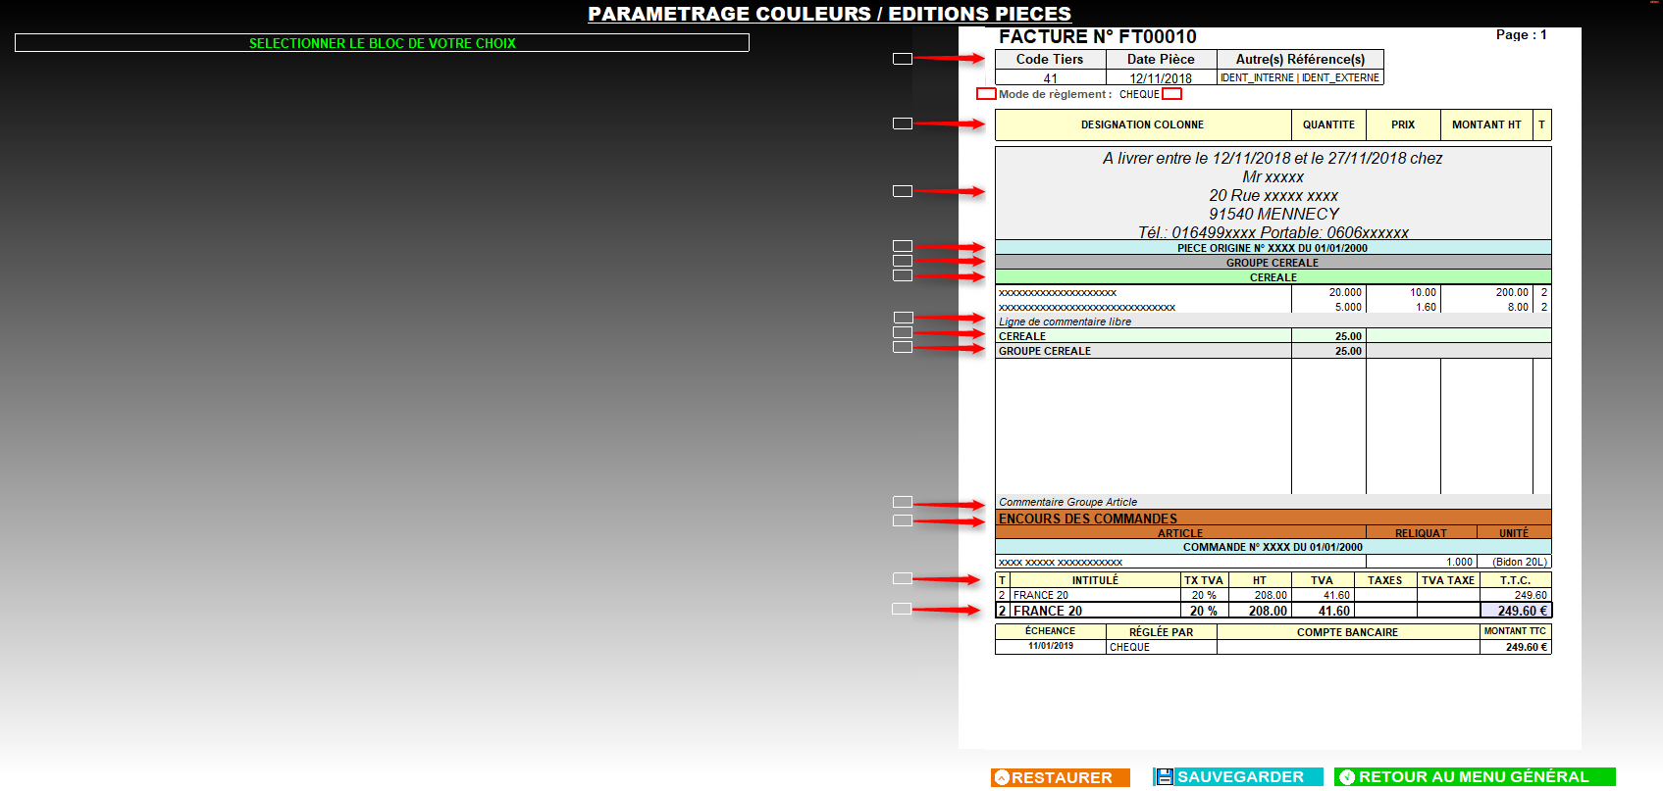Go back via RETOUR AU MENU GÉNÉRAL

(1474, 777)
